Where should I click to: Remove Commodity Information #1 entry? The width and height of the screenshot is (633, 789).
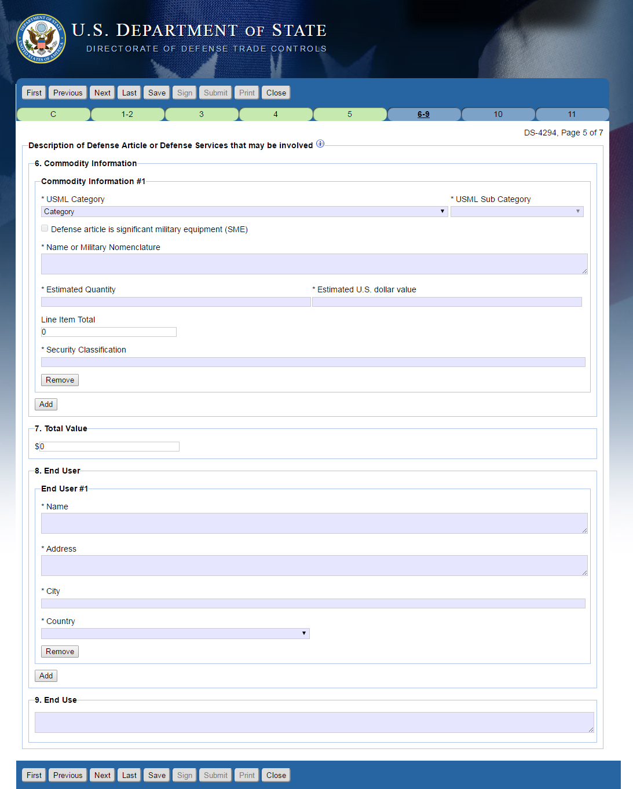click(x=60, y=380)
